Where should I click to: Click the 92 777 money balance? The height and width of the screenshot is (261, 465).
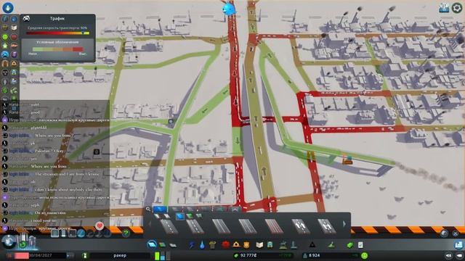point(248,255)
